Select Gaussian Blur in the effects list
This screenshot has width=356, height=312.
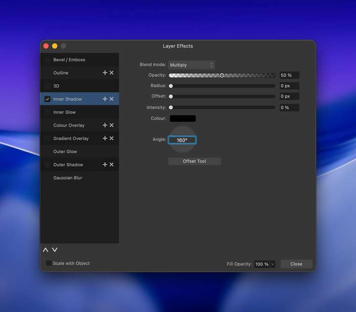(68, 178)
